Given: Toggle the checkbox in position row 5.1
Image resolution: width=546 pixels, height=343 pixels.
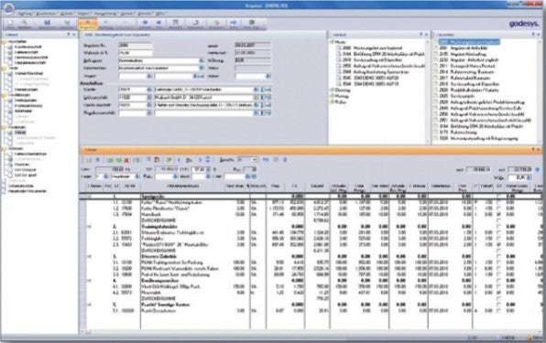Looking at the screenshot, I should tap(498, 311).
